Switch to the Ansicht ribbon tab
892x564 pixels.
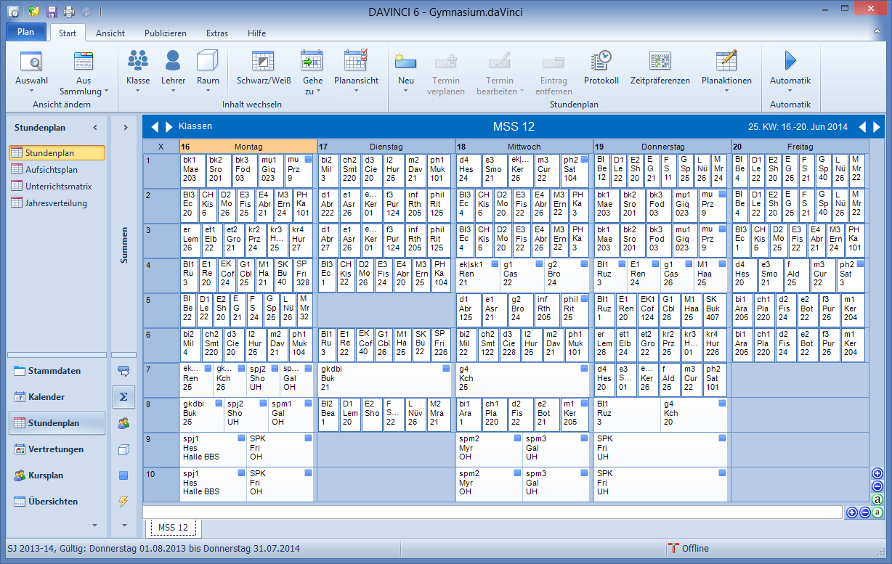click(110, 33)
